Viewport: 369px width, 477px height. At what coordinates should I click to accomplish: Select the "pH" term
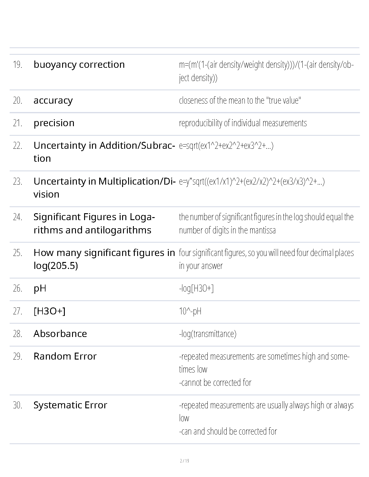[40, 288]
